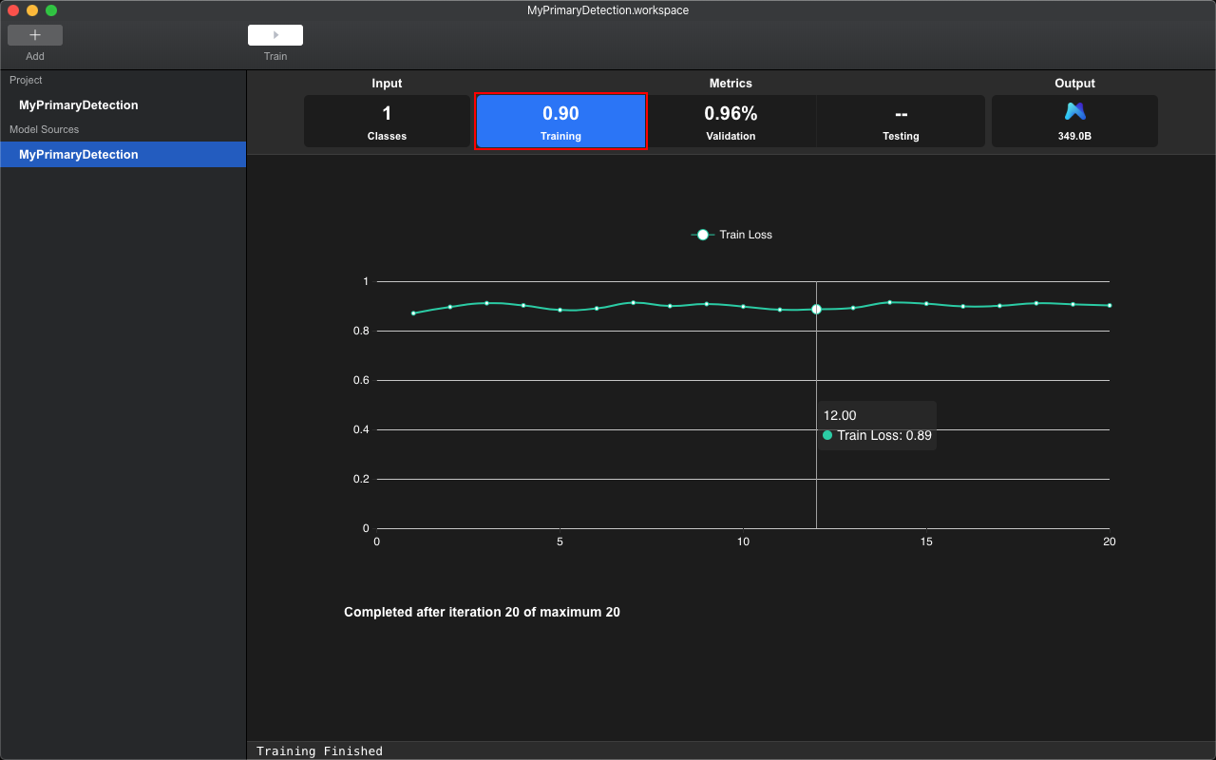Minimize the window with the yellow button
The image size is (1216, 760).
32,10
